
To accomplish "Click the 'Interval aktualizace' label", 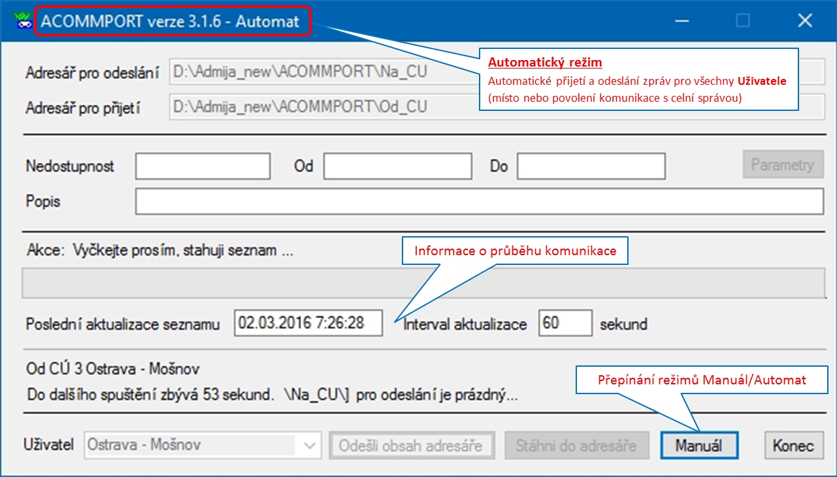I will point(465,324).
